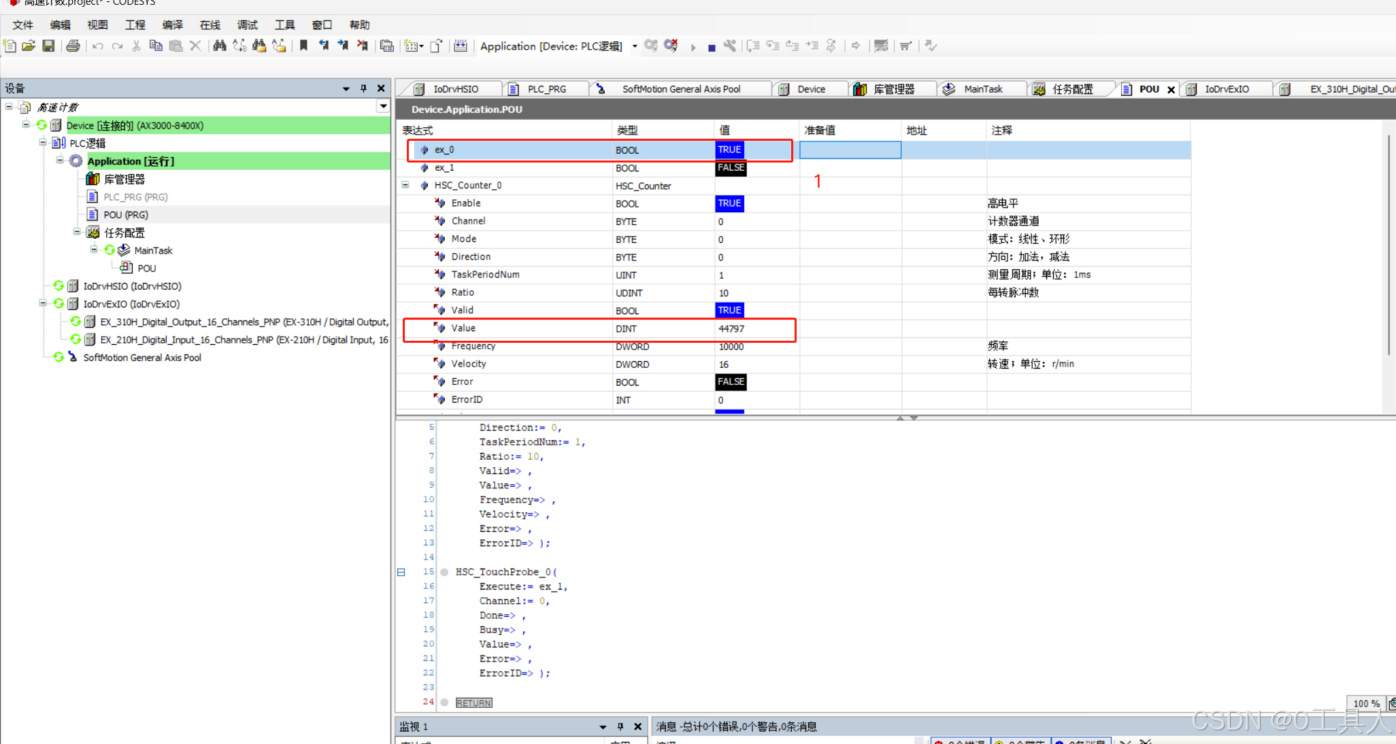
Task: Click the Toggle bookmark icon
Action: point(303,46)
